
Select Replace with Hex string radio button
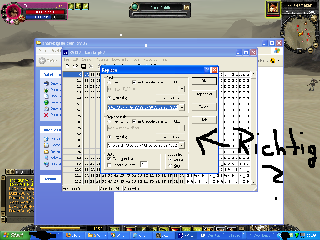[x=109, y=137]
